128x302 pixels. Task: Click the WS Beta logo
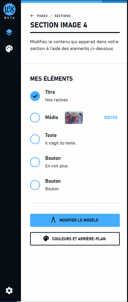click(x=9, y=11)
